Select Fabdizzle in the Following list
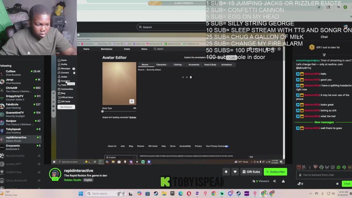 pos(21,106)
